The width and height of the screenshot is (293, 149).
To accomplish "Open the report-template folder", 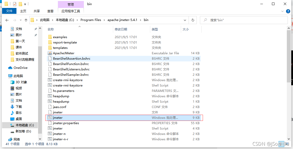I will (x=65, y=42).
